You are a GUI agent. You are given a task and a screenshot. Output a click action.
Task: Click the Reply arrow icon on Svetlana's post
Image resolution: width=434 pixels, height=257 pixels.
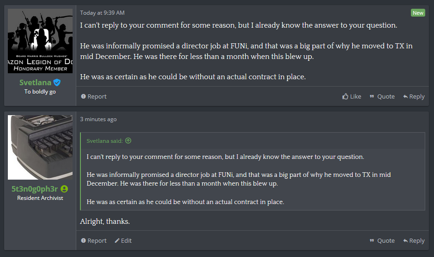(x=405, y=97)
